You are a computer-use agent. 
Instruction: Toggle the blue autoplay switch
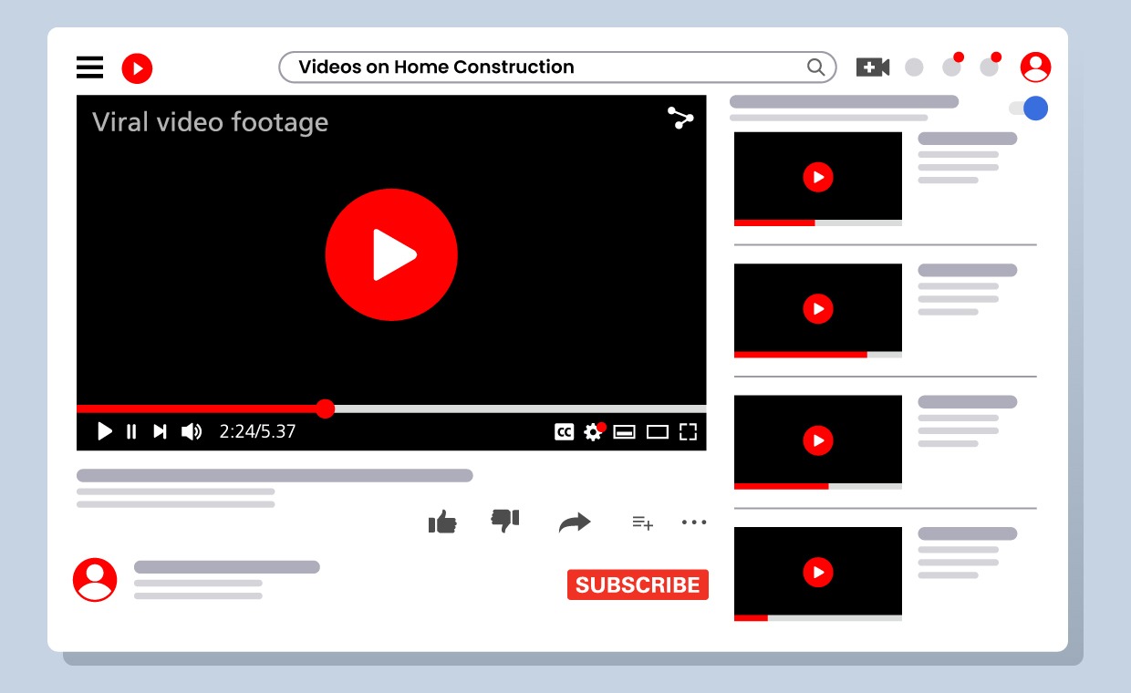pyautogui.click(x=1028, y=109)
